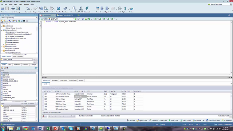Open the Options tool icon

125,10
